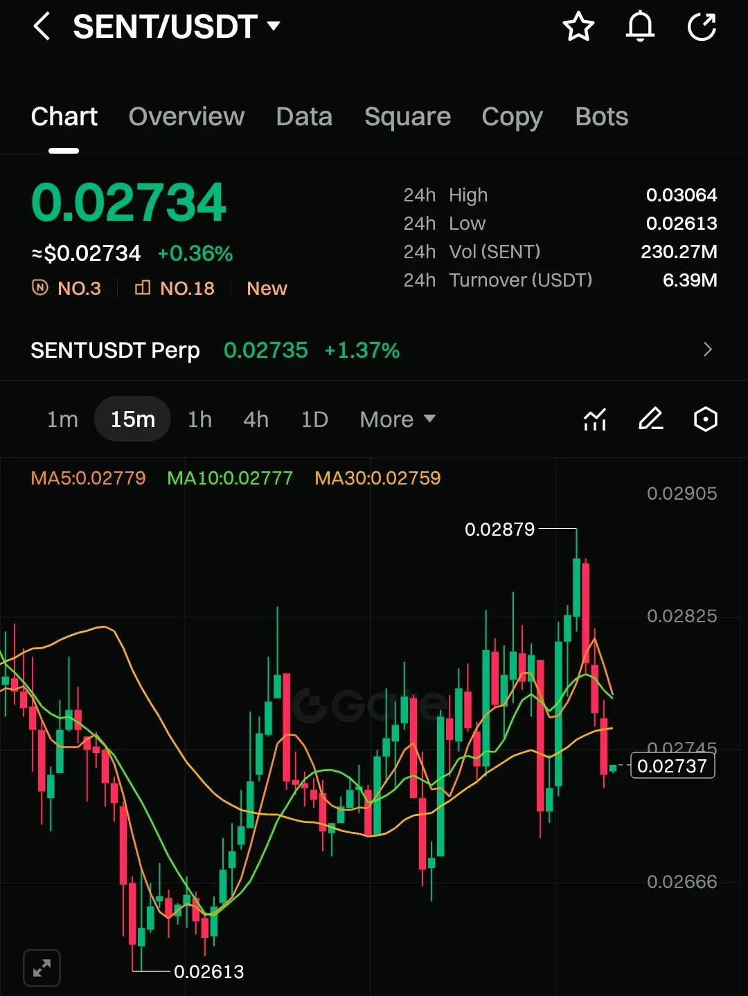Tap the 0.02905 price axis label

[x=682, y=494]
